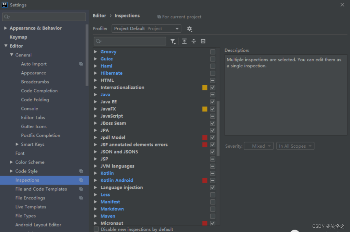Toggle the Hibernate inspections checkbox
Image resolution: width=350 pixels, height=232 pixels.
pos(213,73)
